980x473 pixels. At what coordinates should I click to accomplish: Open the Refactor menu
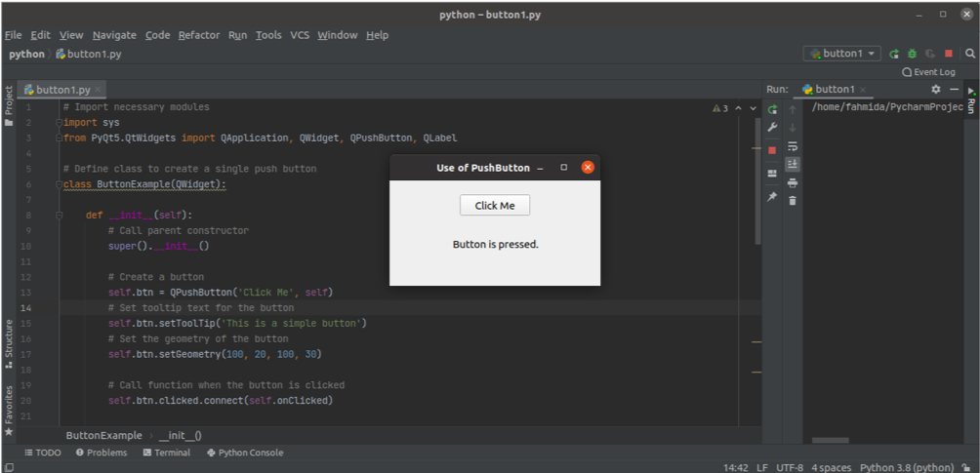click(x=199, y=35)
